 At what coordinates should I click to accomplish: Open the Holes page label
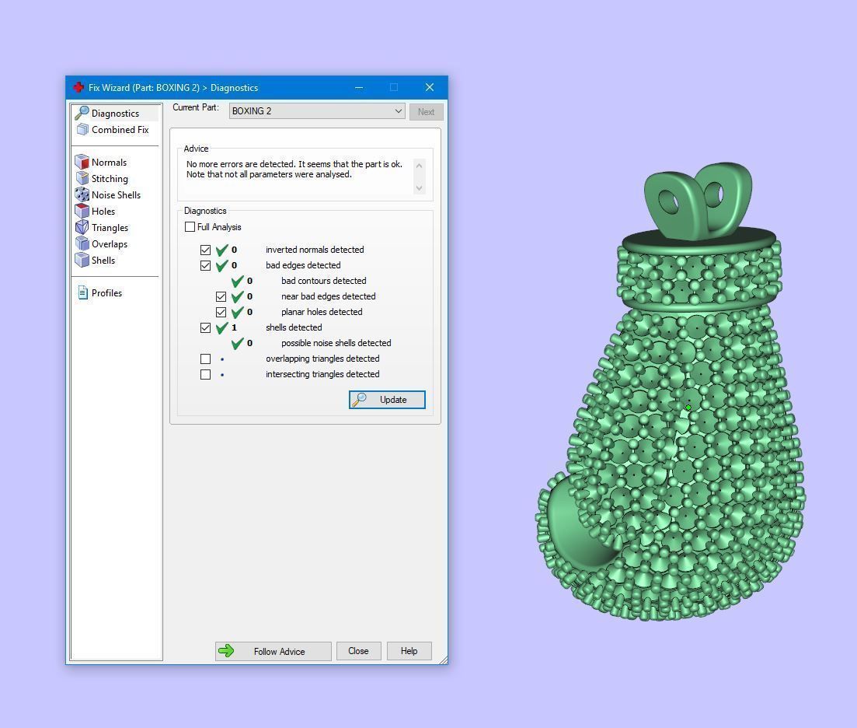pyautogui.click(x=103, y=211)
